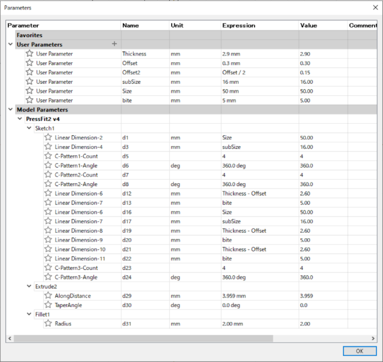Image resolution: width=383 pixels, height=362 pixels.
Task: Star the bite user parameter
Action: pyautogui.click(x=29, y=100)
